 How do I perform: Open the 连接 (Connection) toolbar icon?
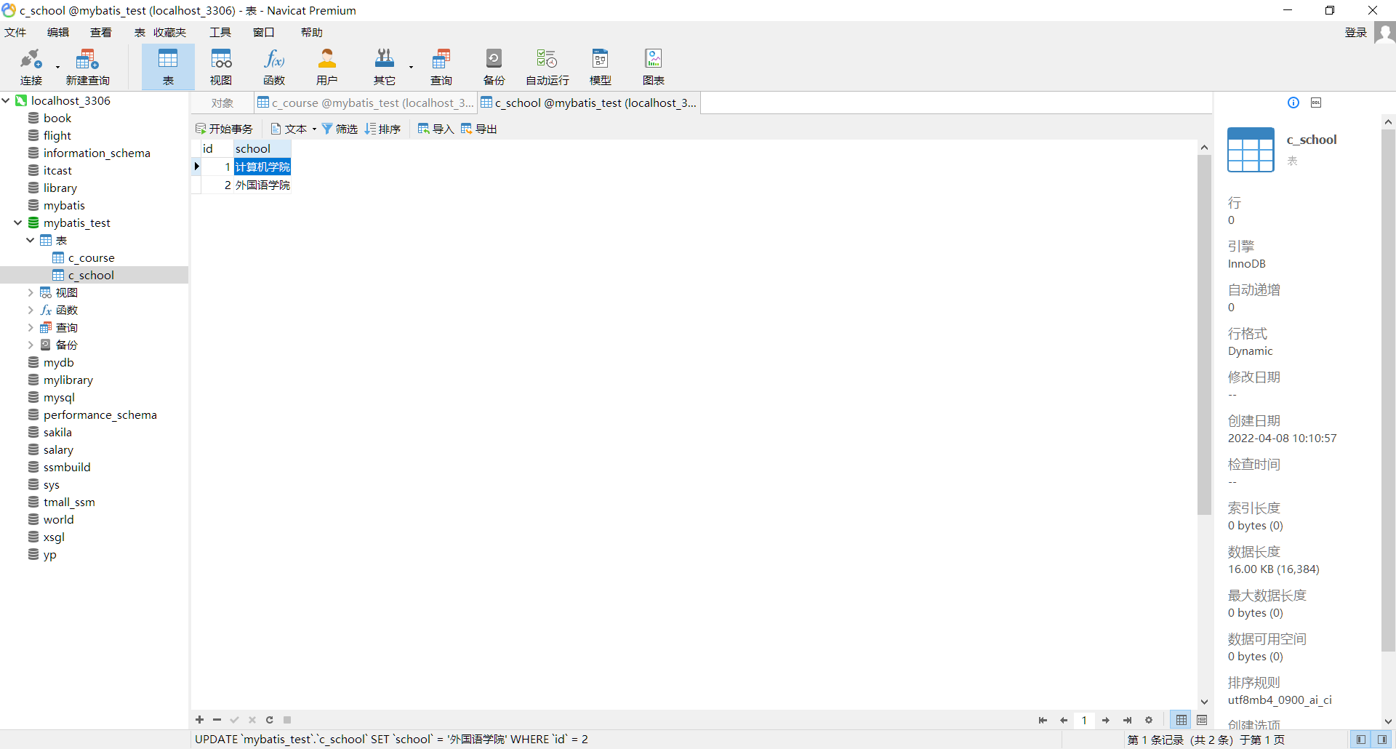pos(31,67)
